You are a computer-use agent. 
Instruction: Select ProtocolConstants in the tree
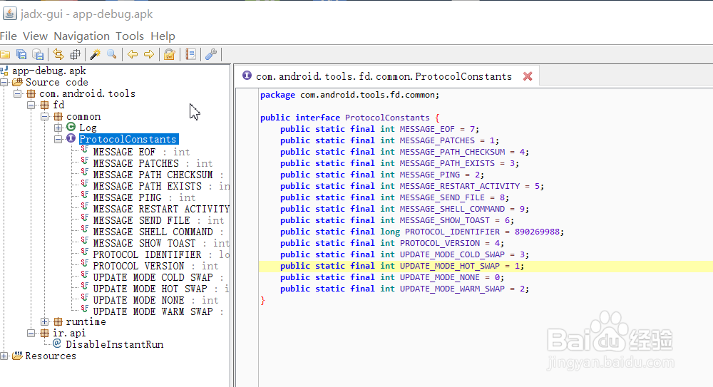pyautogui.click(x=128, y=139)
